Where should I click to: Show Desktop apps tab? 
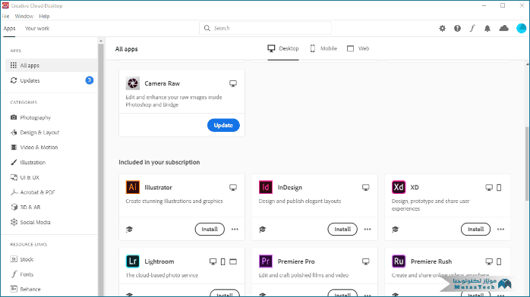pyautogui.click(x=283, y=48)
